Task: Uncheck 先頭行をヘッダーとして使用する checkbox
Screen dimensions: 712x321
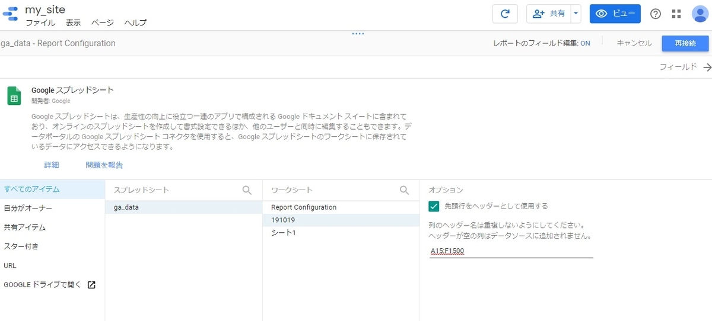Action: click(434, 206)
